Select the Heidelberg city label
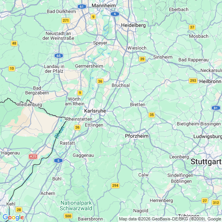 tap(133, 25)
